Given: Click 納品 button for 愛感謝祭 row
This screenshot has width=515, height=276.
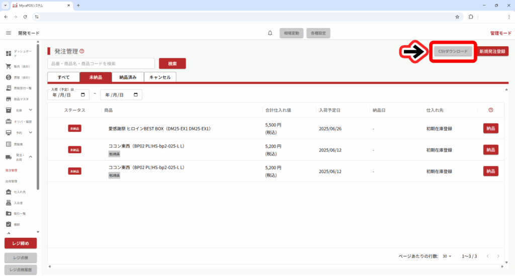Looking at the screenshot, I should pos(490,128).
